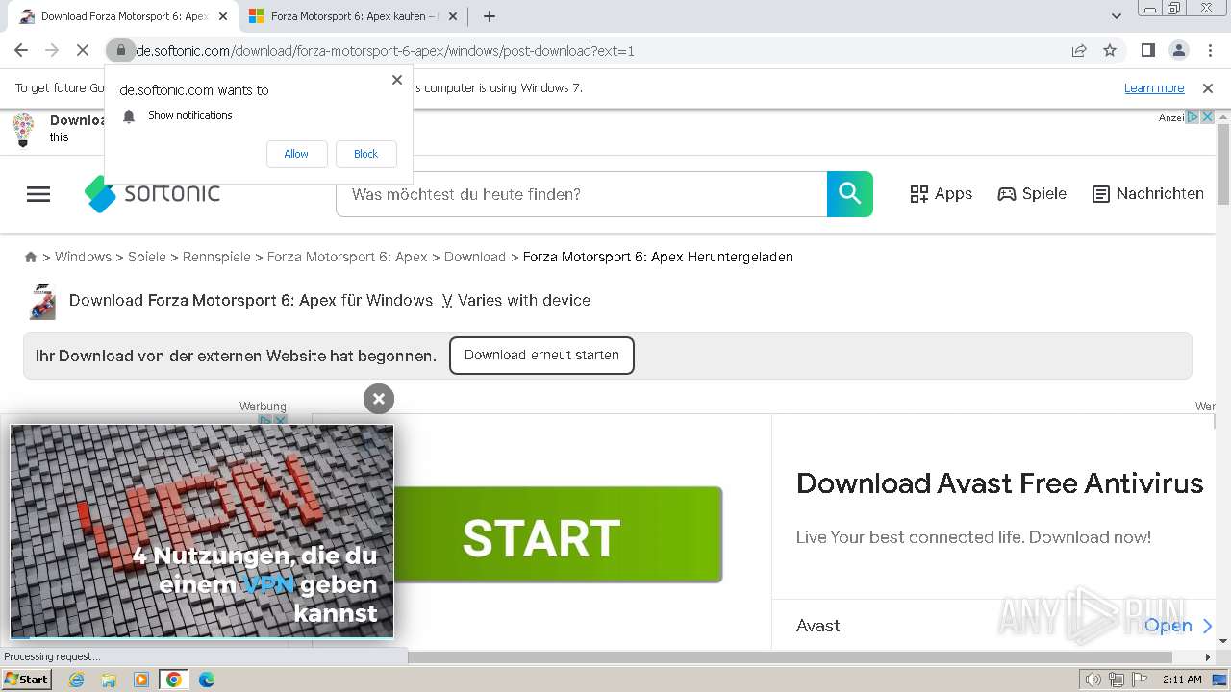Open the Learn more link
Image resolution: width=1231 pixels, height=692 pixels.
1154,88
